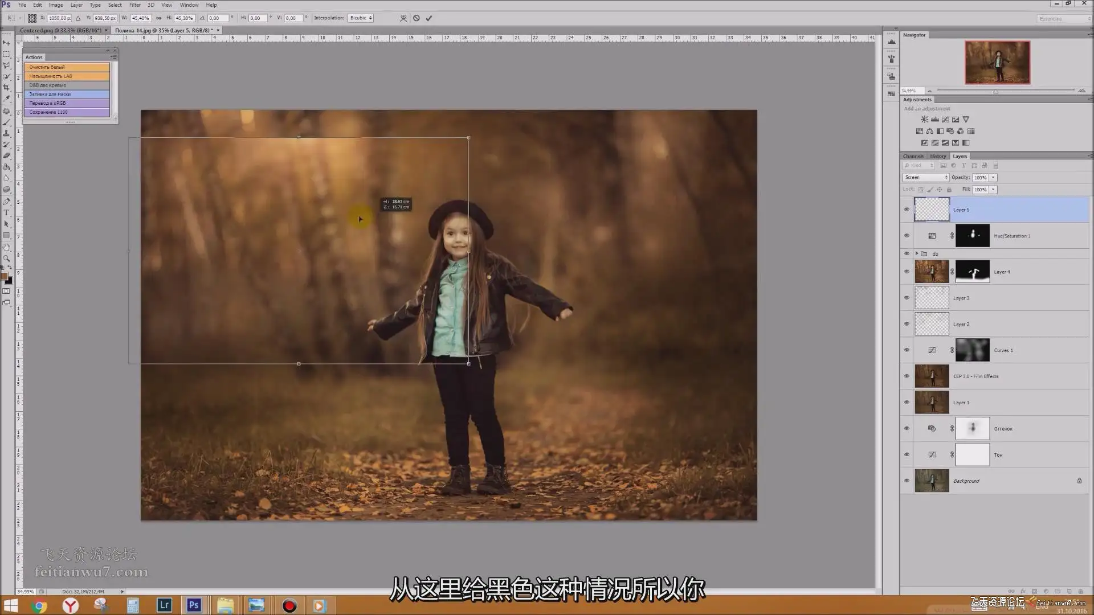Image resolution: width=1094 pixels, height=615 pixels.
Task: Hide the Curves 1 layer
Action: pos(907,350)
